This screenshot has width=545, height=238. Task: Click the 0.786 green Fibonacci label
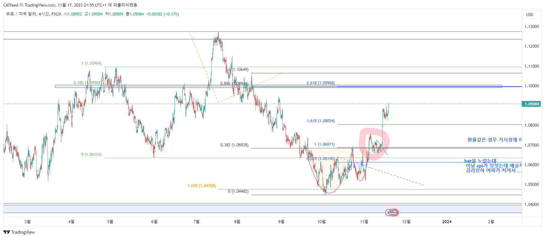[x=88, y=83]
